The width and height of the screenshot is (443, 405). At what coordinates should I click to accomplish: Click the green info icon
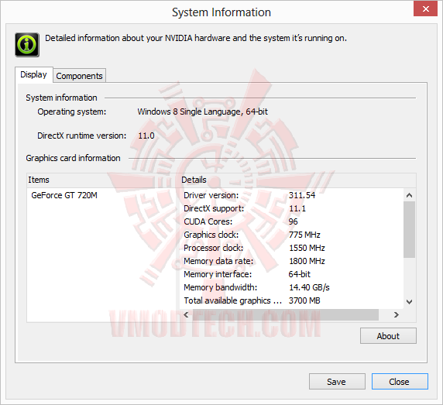tap(27, 45)
